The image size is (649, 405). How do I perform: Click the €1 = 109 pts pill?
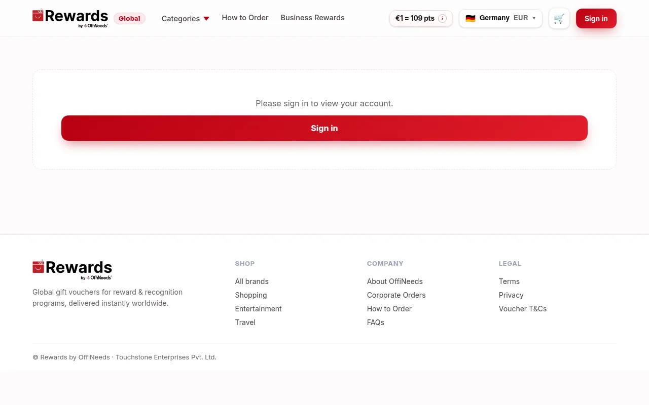click(421, 19)
